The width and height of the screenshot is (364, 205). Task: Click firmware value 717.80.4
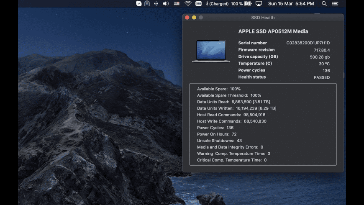pyautogui.click(x=322, y=50)
